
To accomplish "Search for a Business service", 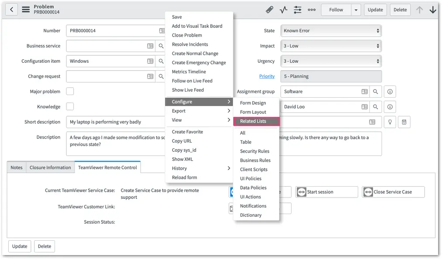I will click(161, 46).
